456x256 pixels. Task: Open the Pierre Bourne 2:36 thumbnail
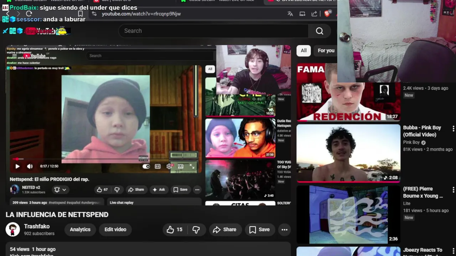click(x=348, y=214)
